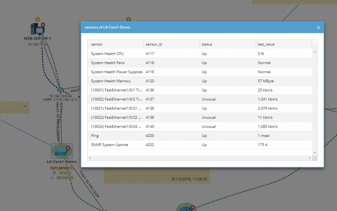Click the Unusual status for sensor 4140
The height and width of the screenshot is (211, 337).
[x=209, y=127]
